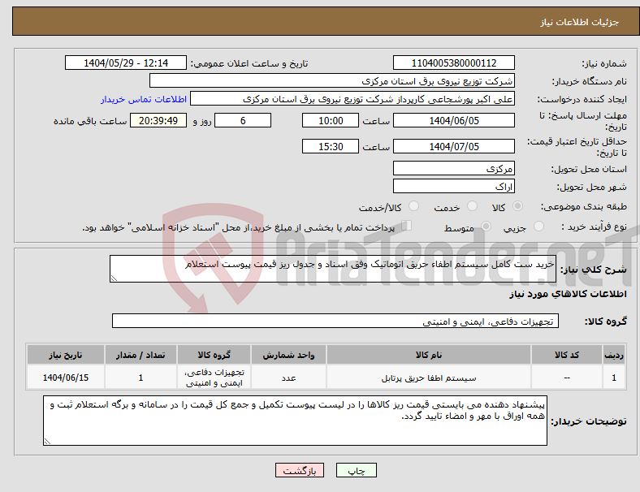Viewport: 640px width, 492px height.
Task: Click the price validity date 1404/07/05
Action: (453, 146)
